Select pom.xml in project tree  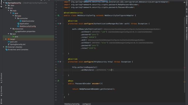14,42
